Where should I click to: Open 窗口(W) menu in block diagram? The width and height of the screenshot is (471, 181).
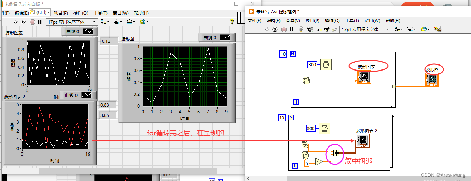[372, 21]
